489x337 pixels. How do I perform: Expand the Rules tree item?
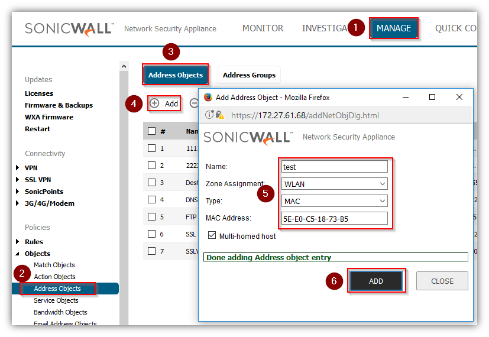18,242
